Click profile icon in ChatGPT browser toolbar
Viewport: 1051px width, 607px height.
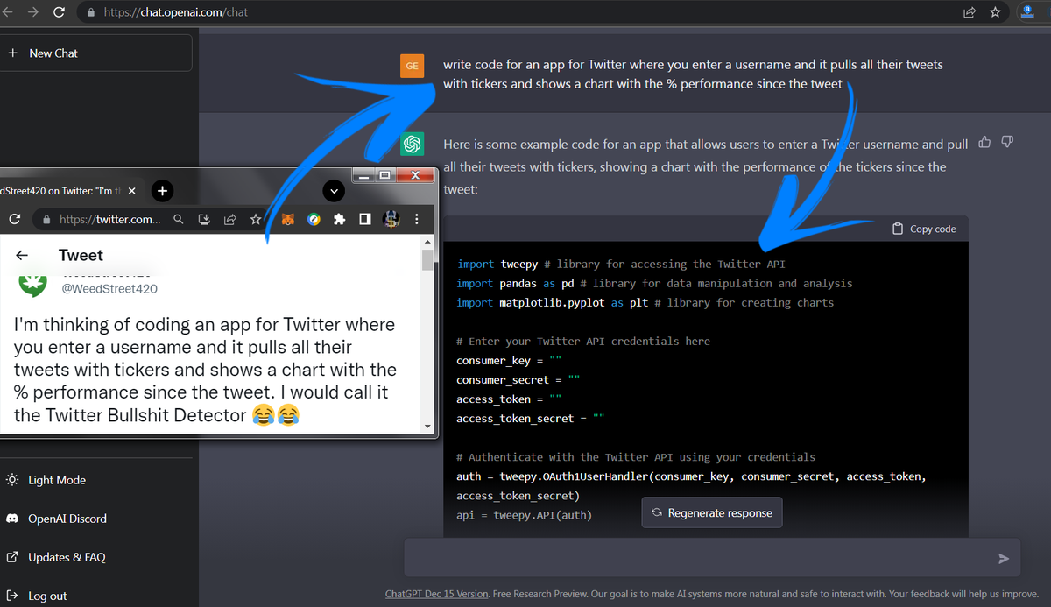[x=1028, y=12]
